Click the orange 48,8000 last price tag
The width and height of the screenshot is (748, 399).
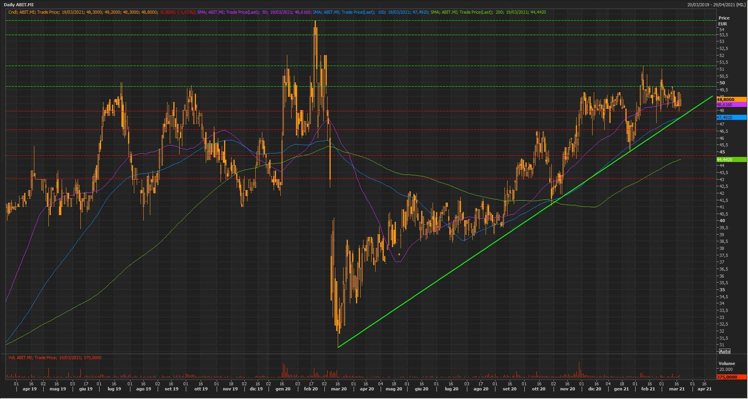point(731,100)
